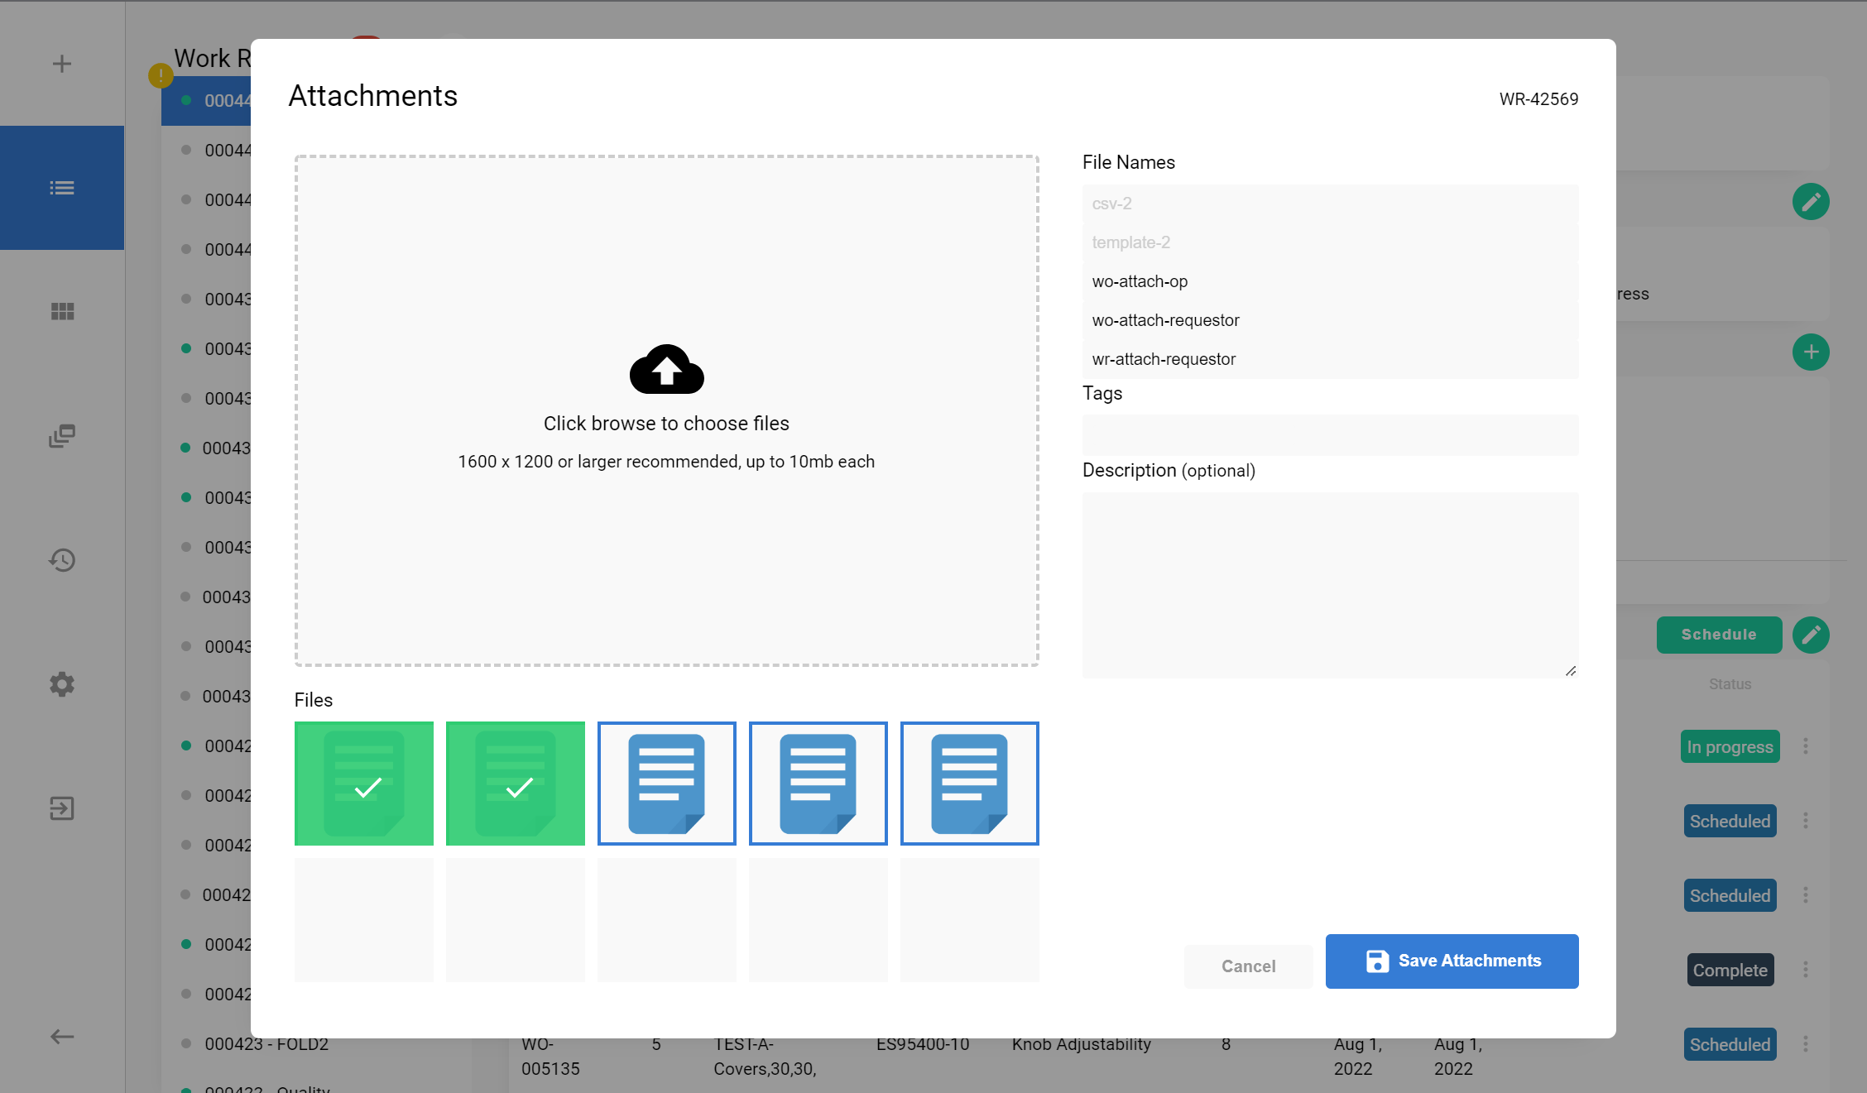Click the grid view icon in the sidebar
The image size is (1867, 1093).
[x=62, y=310]
